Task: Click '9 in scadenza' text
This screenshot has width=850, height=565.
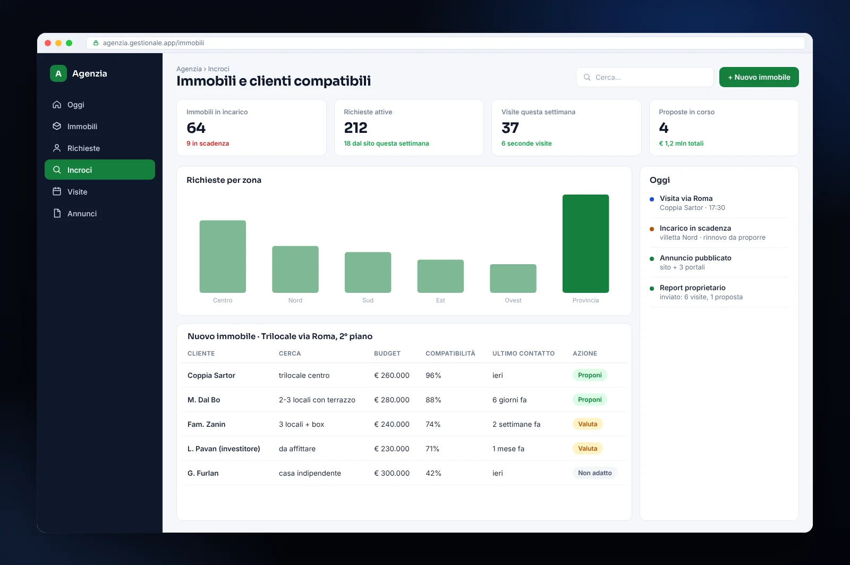Action: 208,144
